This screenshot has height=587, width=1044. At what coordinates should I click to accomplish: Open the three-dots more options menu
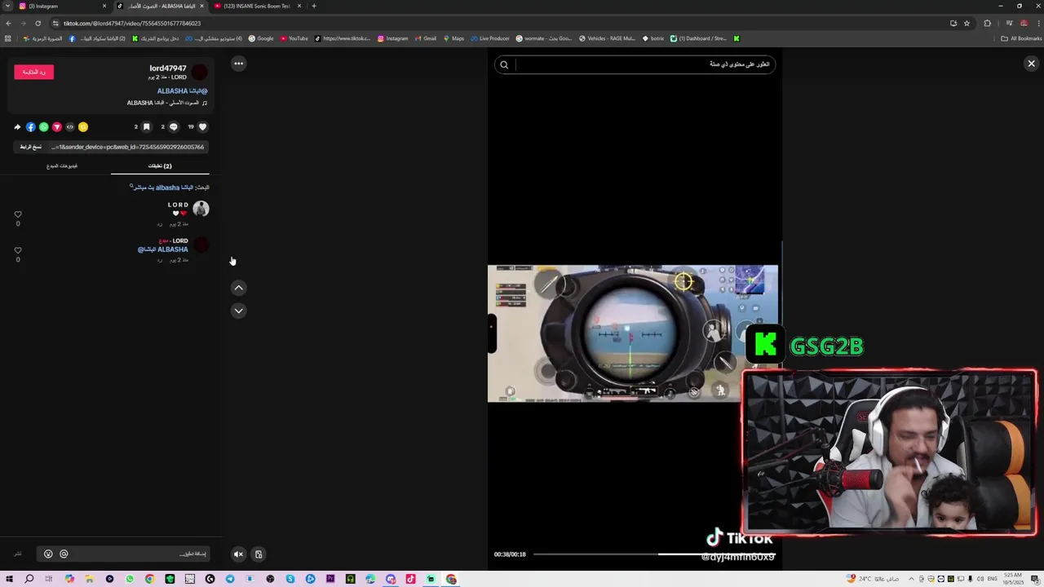(238, 63)
